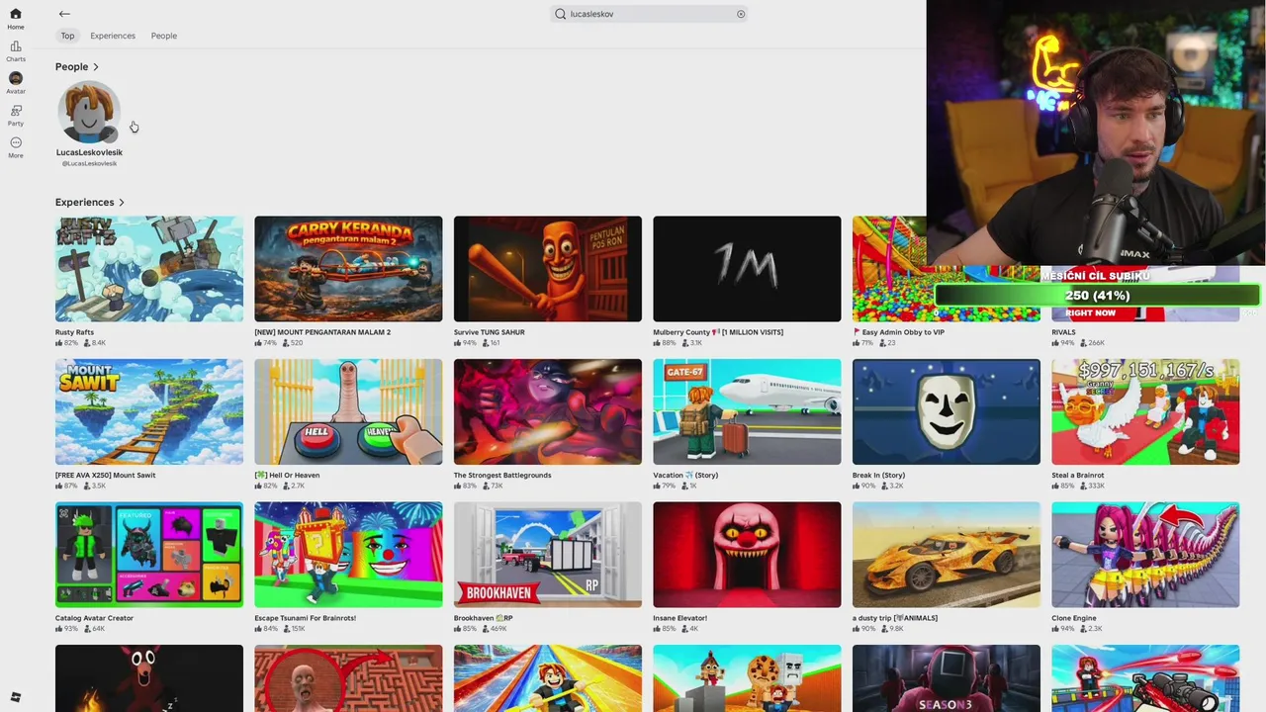Open the Clone Engine thumbnail

click(1145, 555)
